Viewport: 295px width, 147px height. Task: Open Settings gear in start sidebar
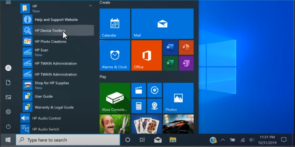8,112
